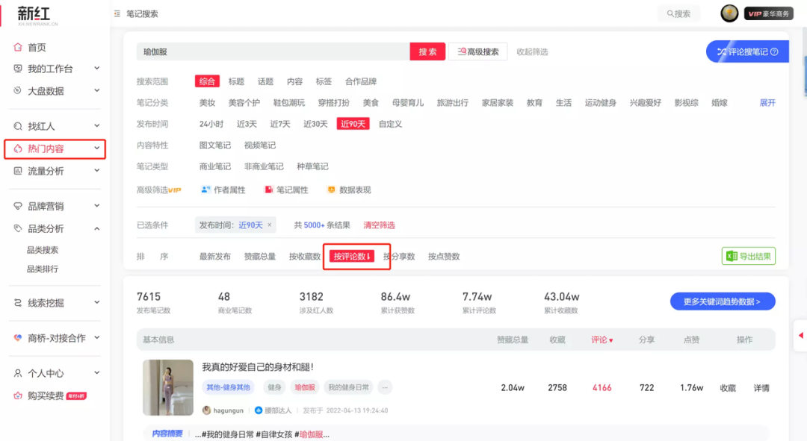Open 品类排行 submenu item
Image resolution: width=807 pixels, height=441 pixels.
coord(42,269)
